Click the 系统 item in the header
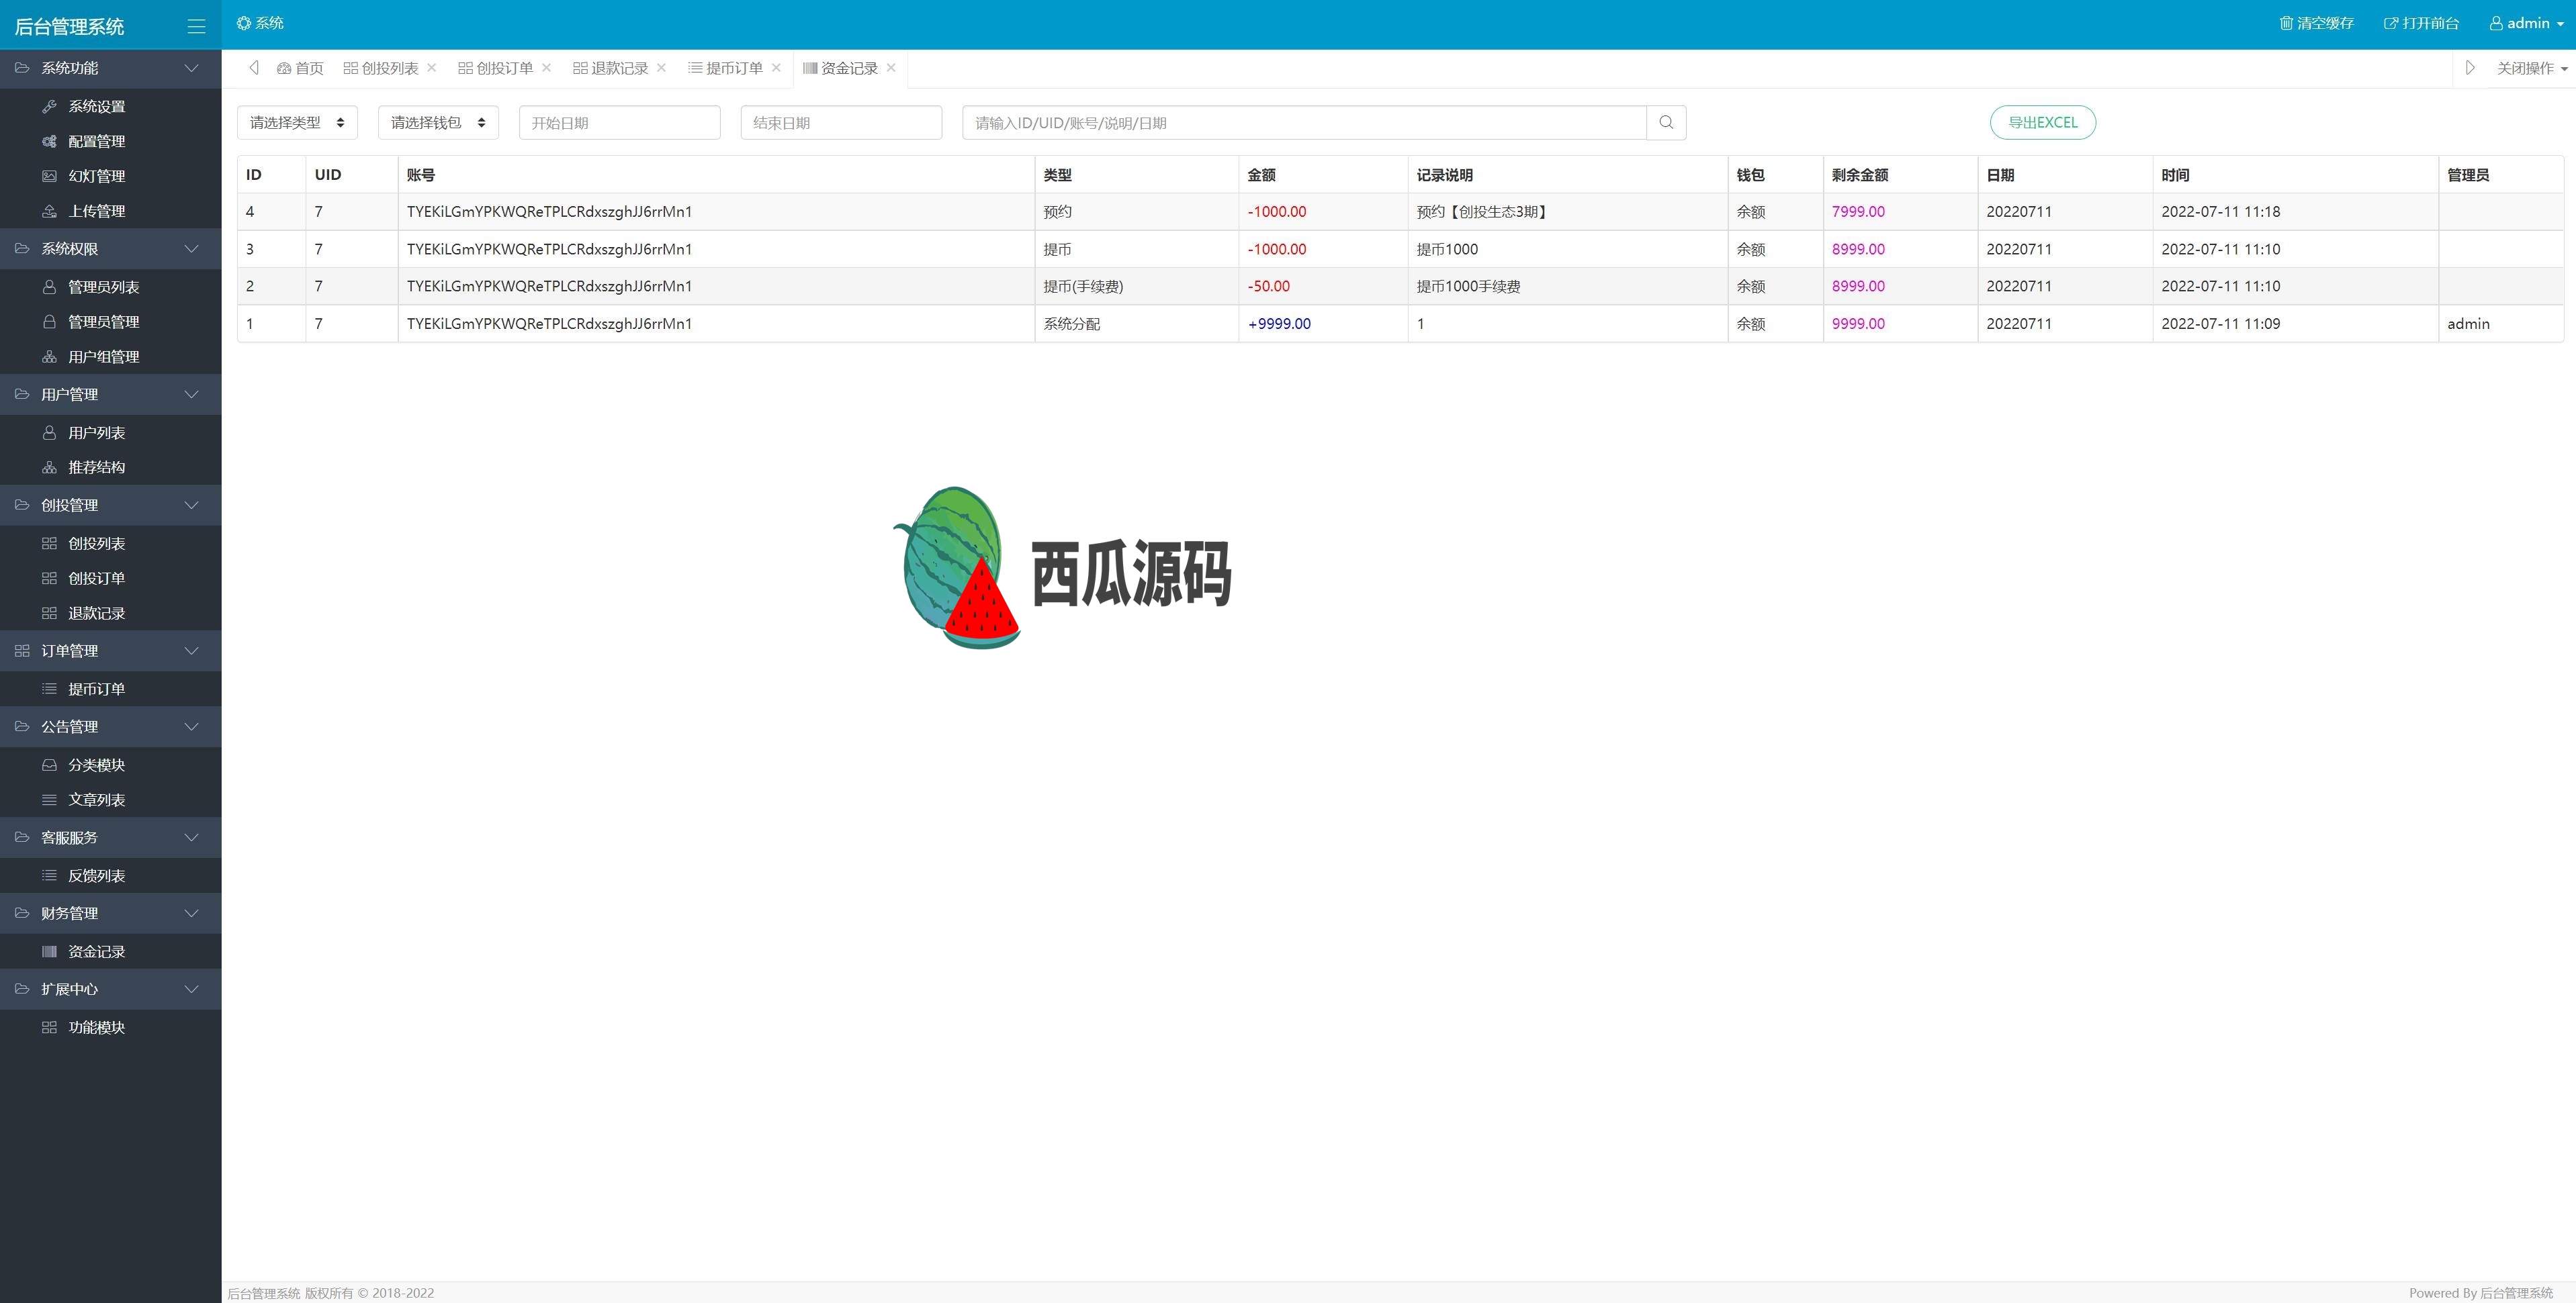This screenshot has width=2576, height=1303. click(260, 23)
